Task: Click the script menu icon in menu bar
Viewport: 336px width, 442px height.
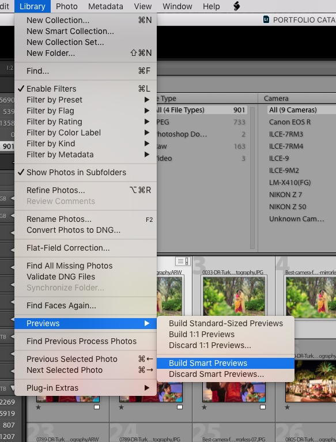Action: [236, 6]
